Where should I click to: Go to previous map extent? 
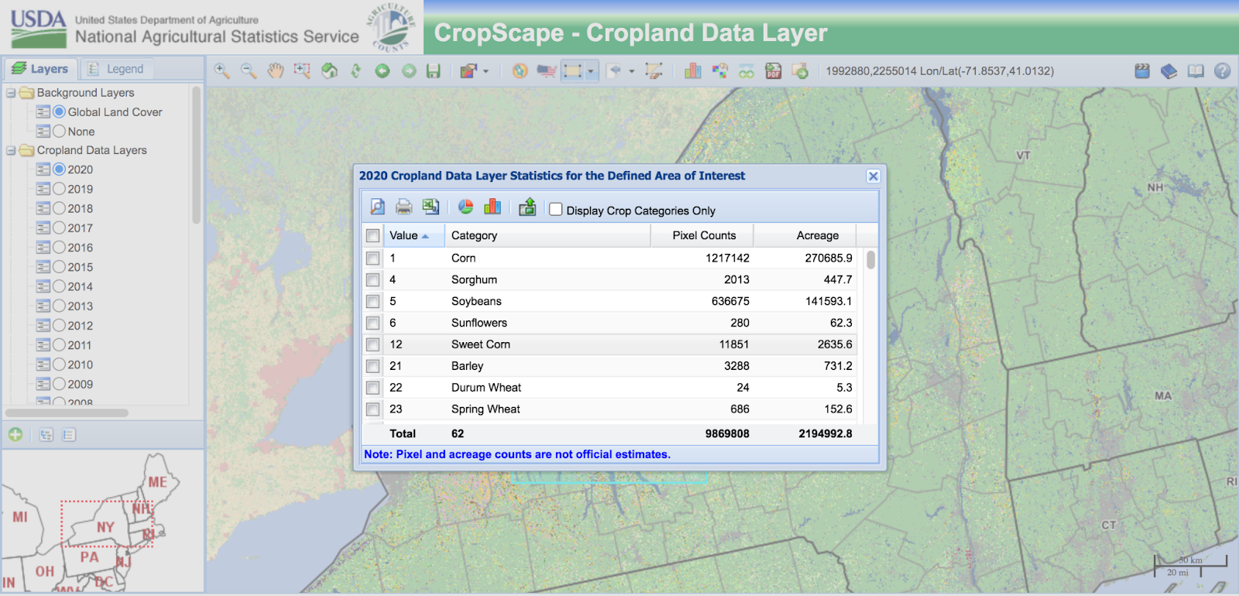pos(383,71)
